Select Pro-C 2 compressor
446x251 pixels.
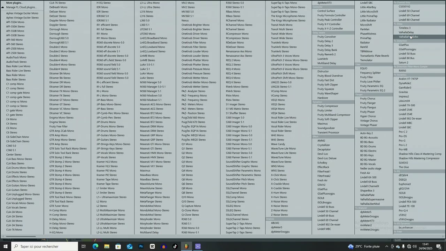(403, 132)
